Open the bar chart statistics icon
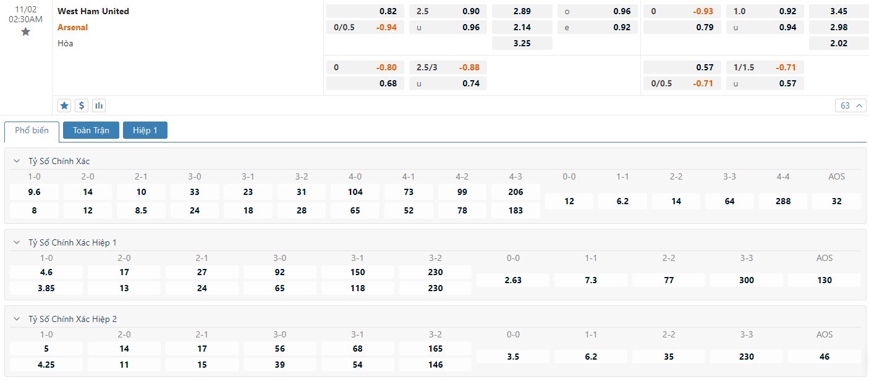This screenshot has height=380, width=869. tap(99, 105)
